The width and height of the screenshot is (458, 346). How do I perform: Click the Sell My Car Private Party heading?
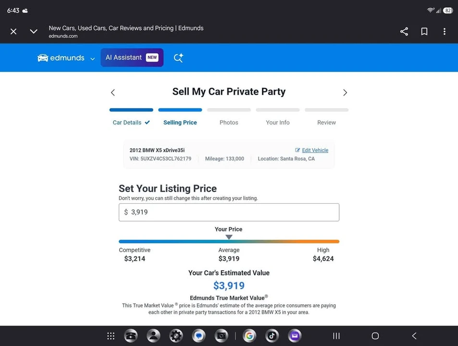(229, 92)
